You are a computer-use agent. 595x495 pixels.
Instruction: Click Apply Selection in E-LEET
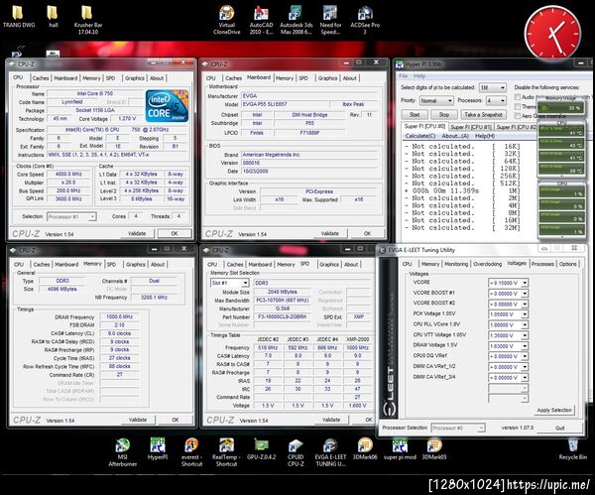tap(554, 410)
